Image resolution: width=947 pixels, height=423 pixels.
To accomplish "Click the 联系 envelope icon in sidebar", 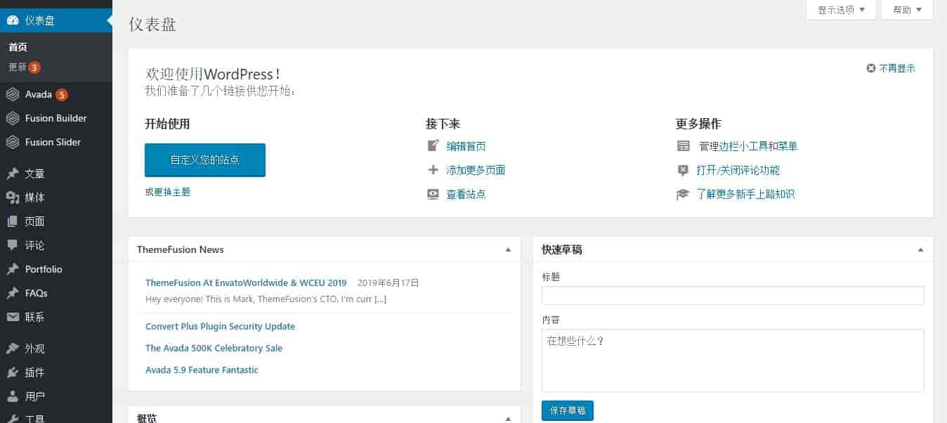I will coord(12,317).
